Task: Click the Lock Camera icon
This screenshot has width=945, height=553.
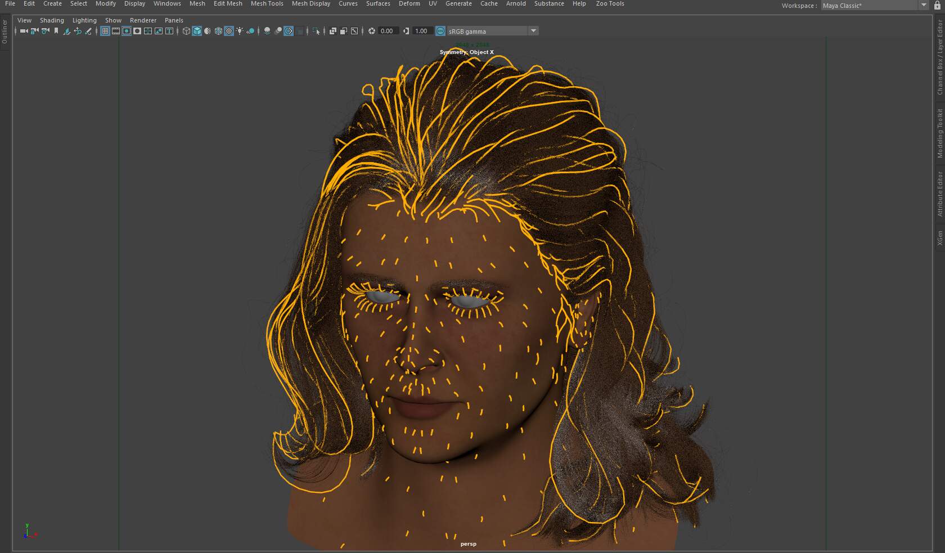Action: pyautogui.click(x=34, y=31)
